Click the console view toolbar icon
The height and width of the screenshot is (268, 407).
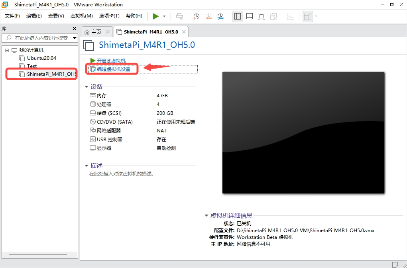291,16
